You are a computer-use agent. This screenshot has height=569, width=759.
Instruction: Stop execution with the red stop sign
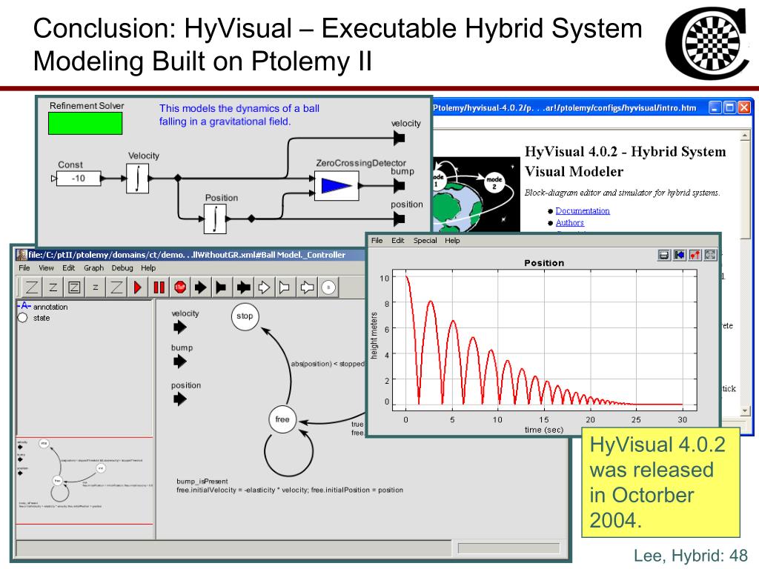click(x=180, y=287)
